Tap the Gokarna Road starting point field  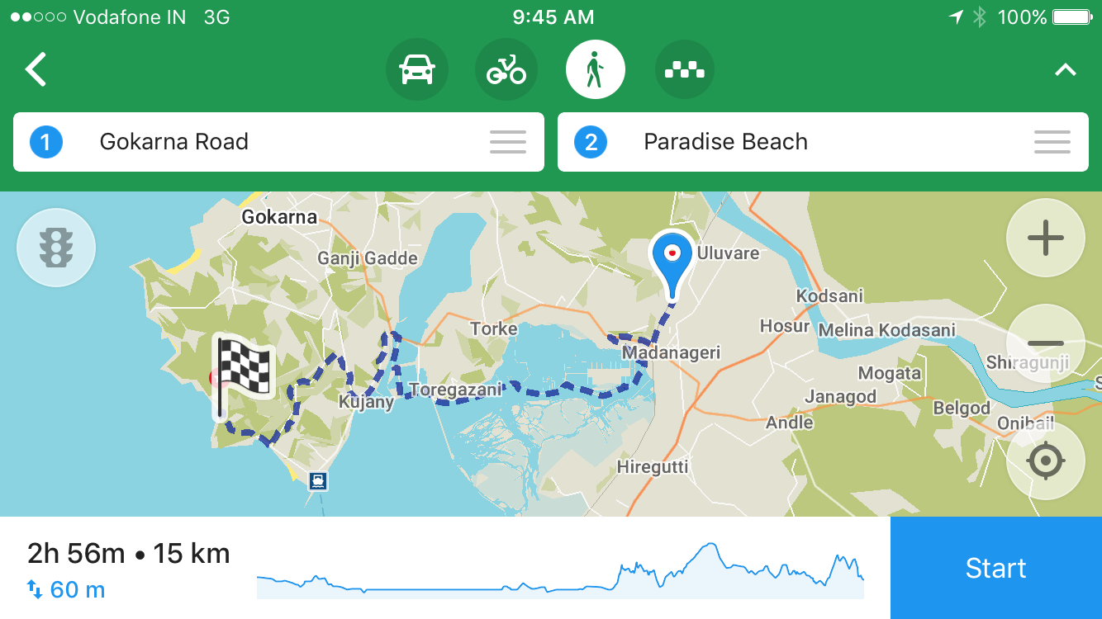(x=248, y=142)
